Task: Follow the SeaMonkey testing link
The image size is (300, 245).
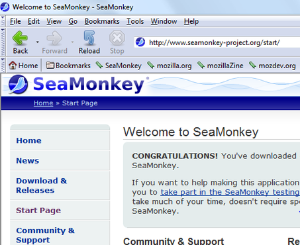Action: coord(230,192)
